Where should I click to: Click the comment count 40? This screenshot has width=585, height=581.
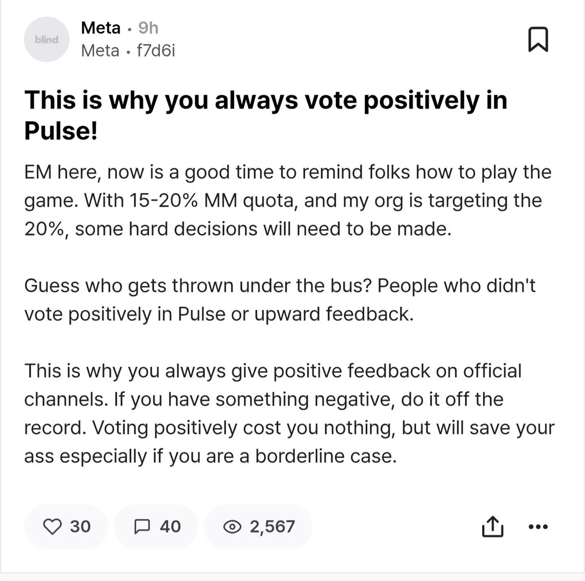(x=170, y=526)
